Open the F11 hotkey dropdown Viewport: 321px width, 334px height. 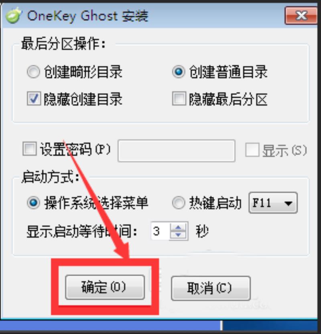point(273,203)
